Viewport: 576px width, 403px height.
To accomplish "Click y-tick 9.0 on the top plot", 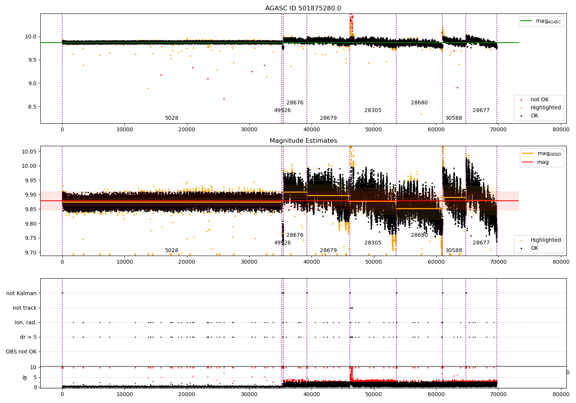I will coord(32,83).
